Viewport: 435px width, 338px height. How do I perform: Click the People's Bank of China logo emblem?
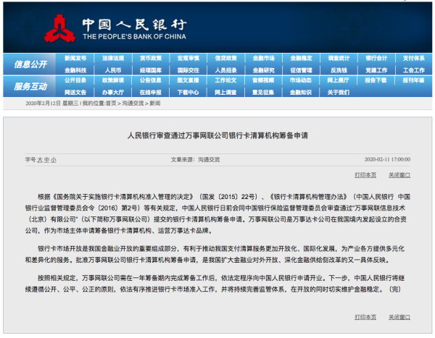point(59,29)
